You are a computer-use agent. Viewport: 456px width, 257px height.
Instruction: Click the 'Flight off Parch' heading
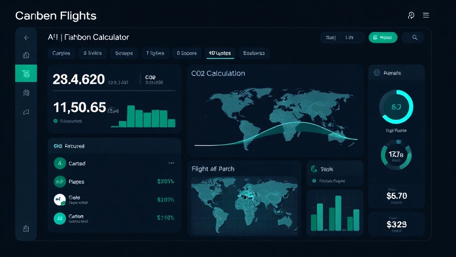click(213, 169)
